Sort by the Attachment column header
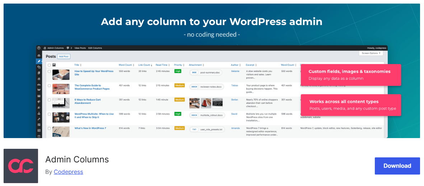The image size is (424, 186). tap(197, 65)
